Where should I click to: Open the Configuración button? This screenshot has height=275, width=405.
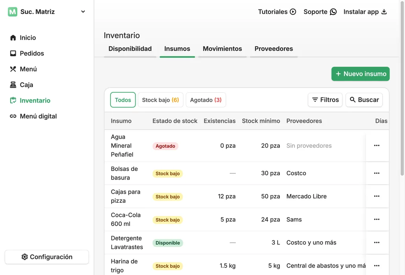47,257
